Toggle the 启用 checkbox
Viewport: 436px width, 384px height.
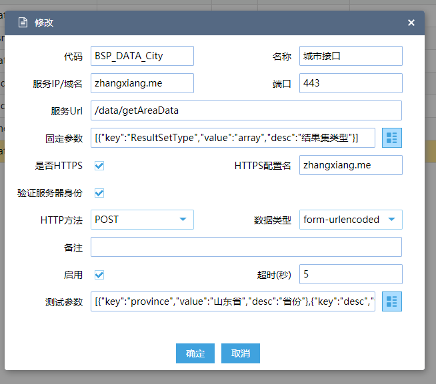coord(99,275)
